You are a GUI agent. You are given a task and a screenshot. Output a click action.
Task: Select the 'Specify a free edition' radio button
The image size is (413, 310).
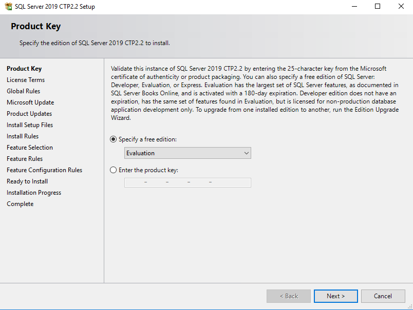pyautogui.click(x=113, y=139)
